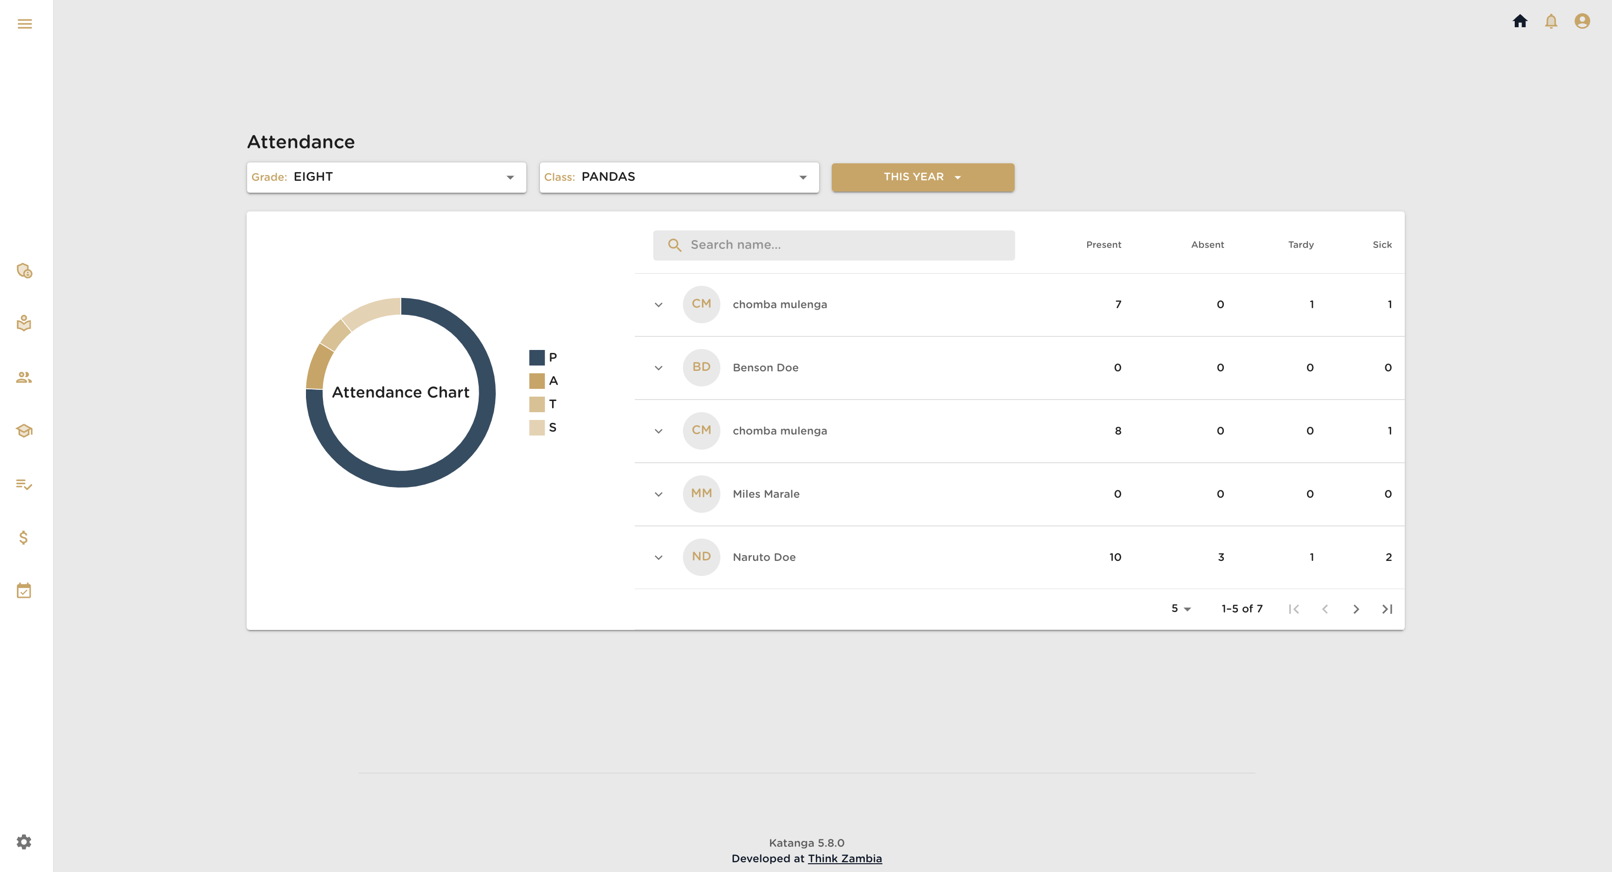The width and height of the screenshot is (1612, 872).
Task: Open the shield admin sidebar icon
Action: (24, 270)
